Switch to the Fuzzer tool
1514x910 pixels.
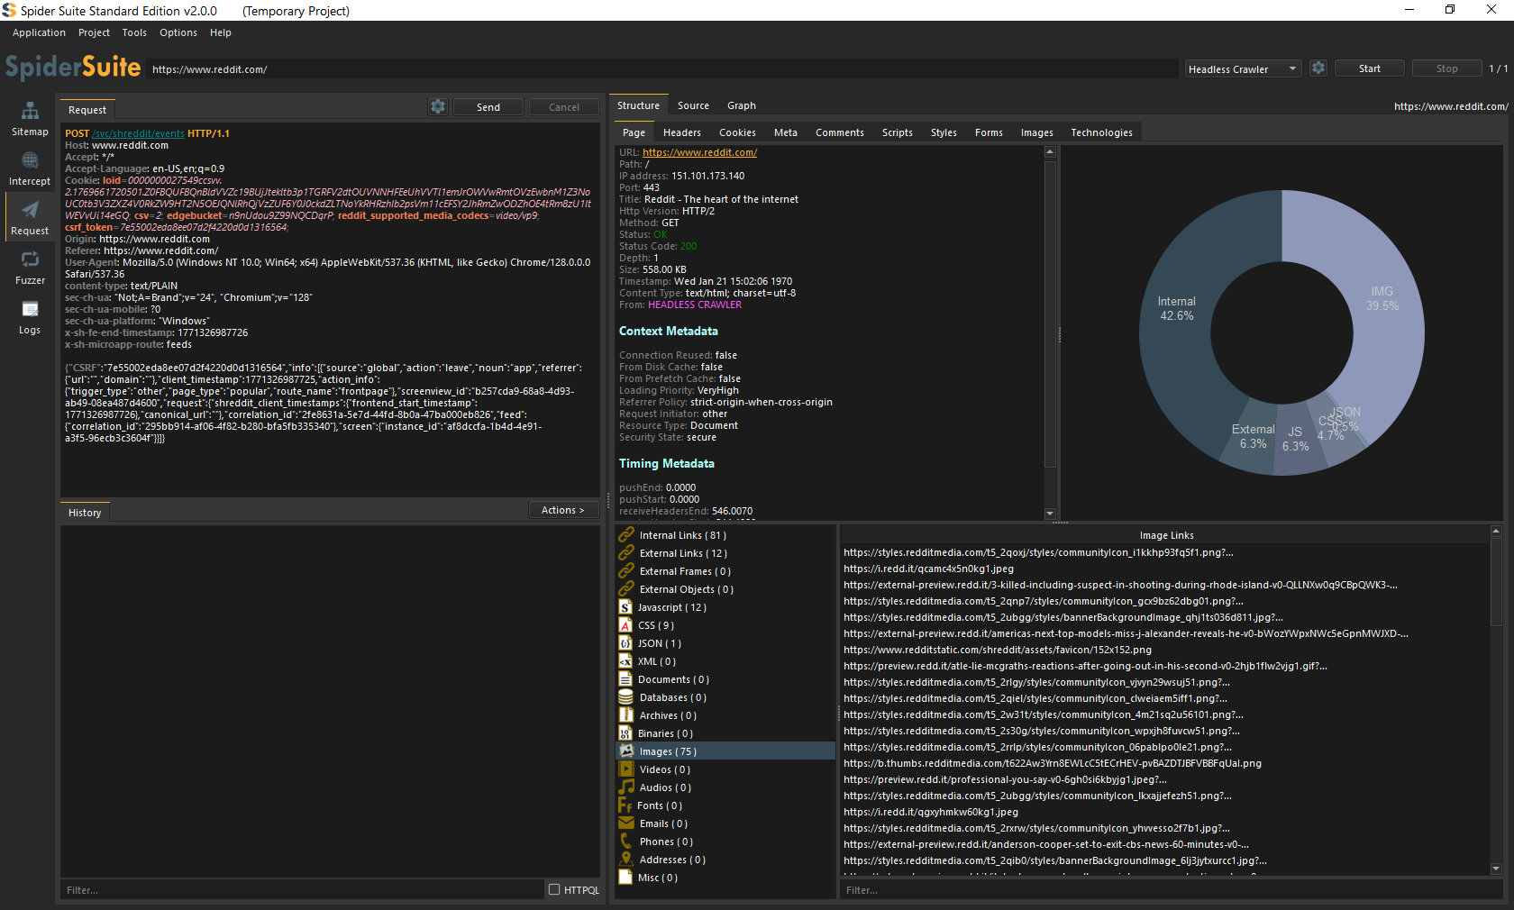click(x=30, y=268)
